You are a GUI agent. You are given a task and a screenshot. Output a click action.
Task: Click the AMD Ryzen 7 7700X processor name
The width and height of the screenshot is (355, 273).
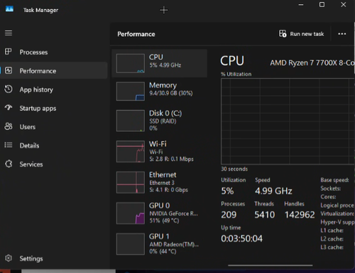[312, 62]
